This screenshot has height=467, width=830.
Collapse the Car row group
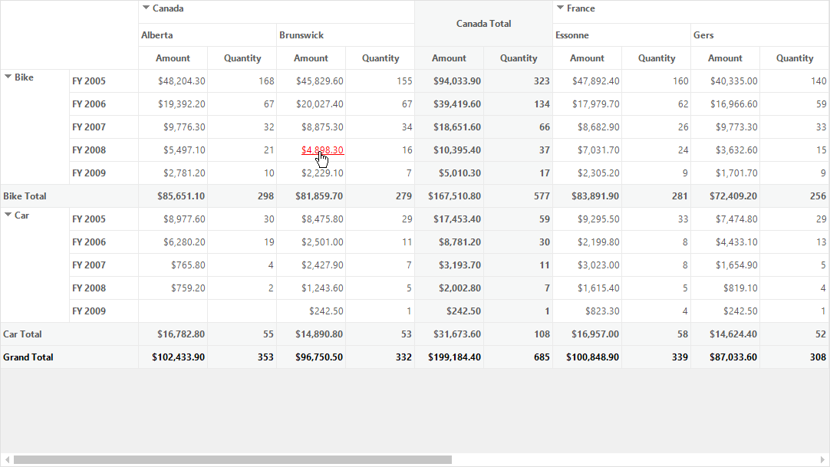click(8, 215)
